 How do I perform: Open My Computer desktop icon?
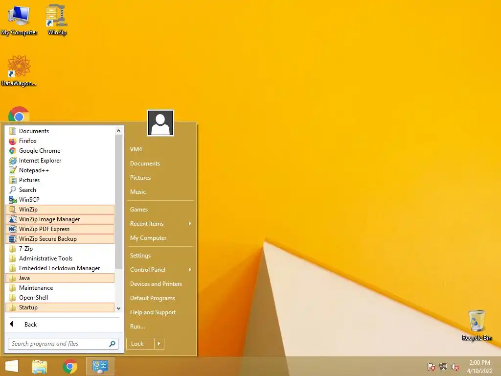click(19, 20)
